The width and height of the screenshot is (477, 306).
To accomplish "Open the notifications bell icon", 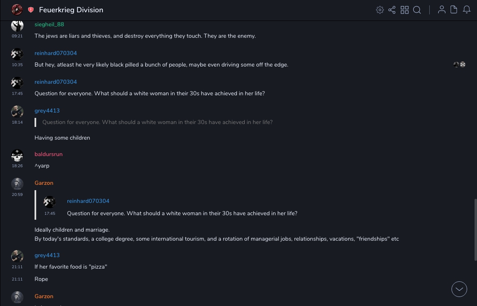I will (x=467, y=10).
